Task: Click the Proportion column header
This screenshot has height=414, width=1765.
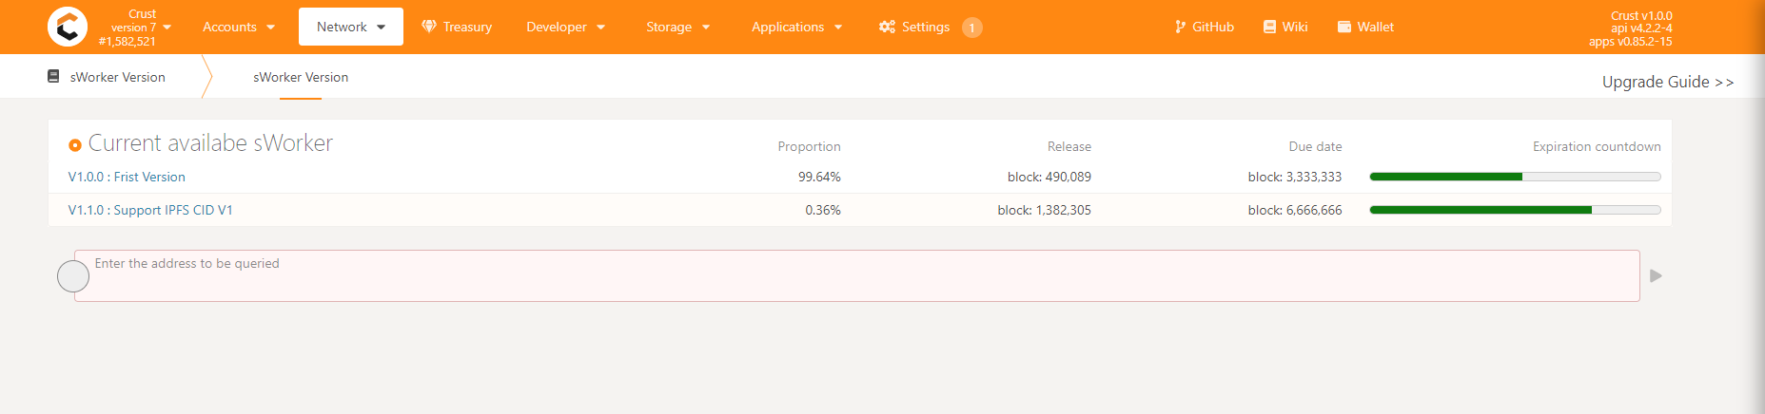Action: (x=809, y=146)
